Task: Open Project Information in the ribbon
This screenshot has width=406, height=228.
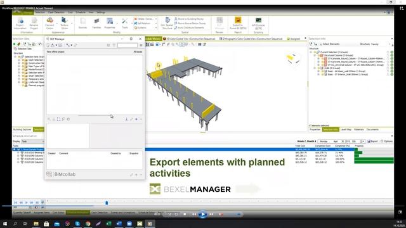Action: pos(20,23)
